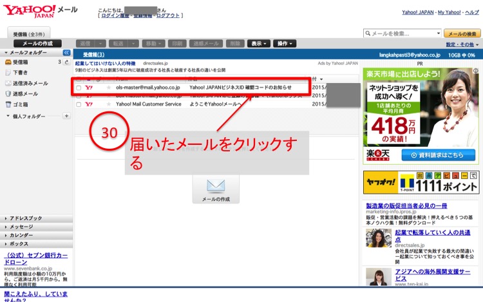Click the spam shield icon next to 迷惑メール
Screen dimensions: 483x302
tap(8, 93)
